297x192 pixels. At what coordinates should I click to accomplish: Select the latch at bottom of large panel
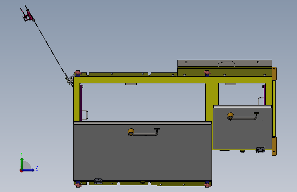click(98, 181)
